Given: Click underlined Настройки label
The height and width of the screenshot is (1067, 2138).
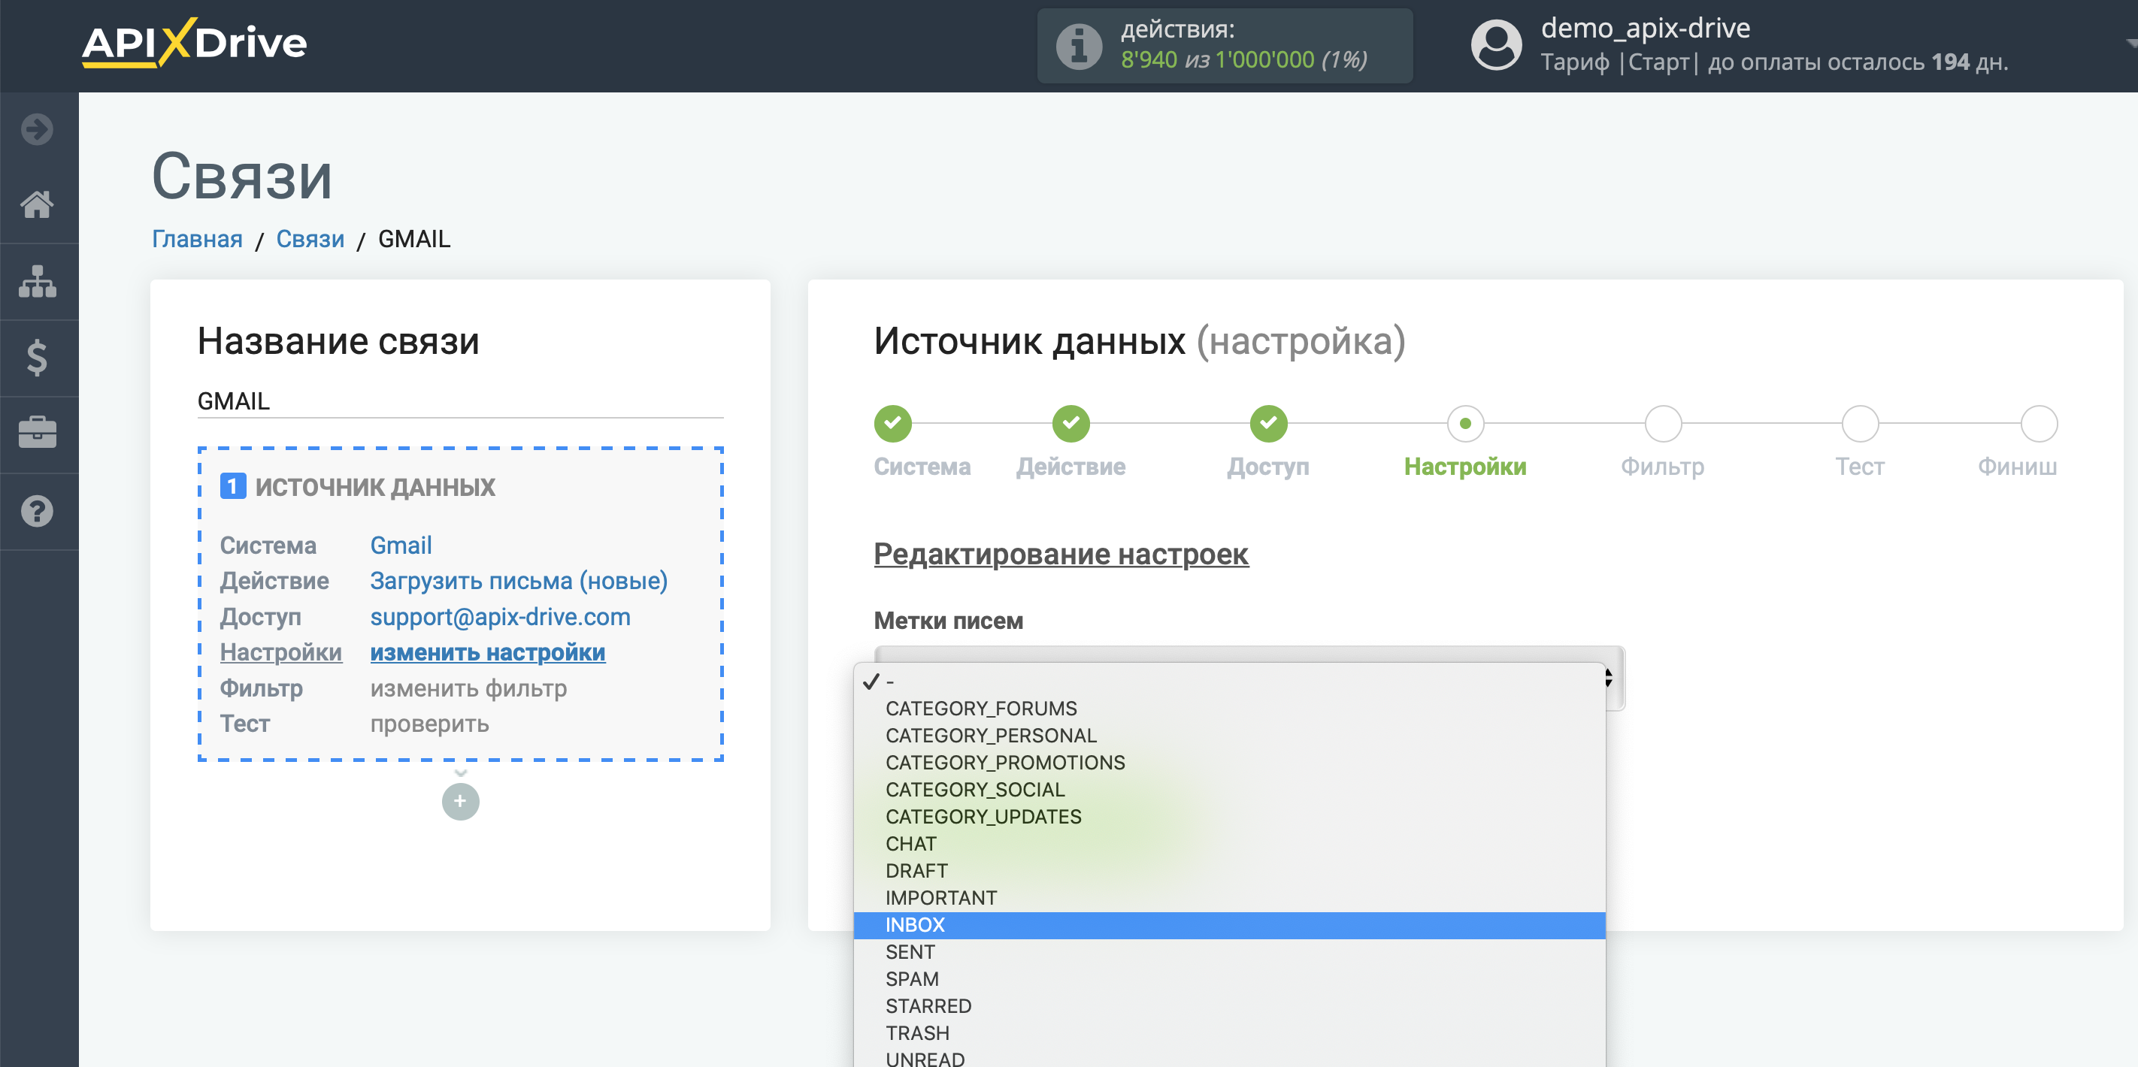Looking at the screenshot, I should tap(280, 652).
